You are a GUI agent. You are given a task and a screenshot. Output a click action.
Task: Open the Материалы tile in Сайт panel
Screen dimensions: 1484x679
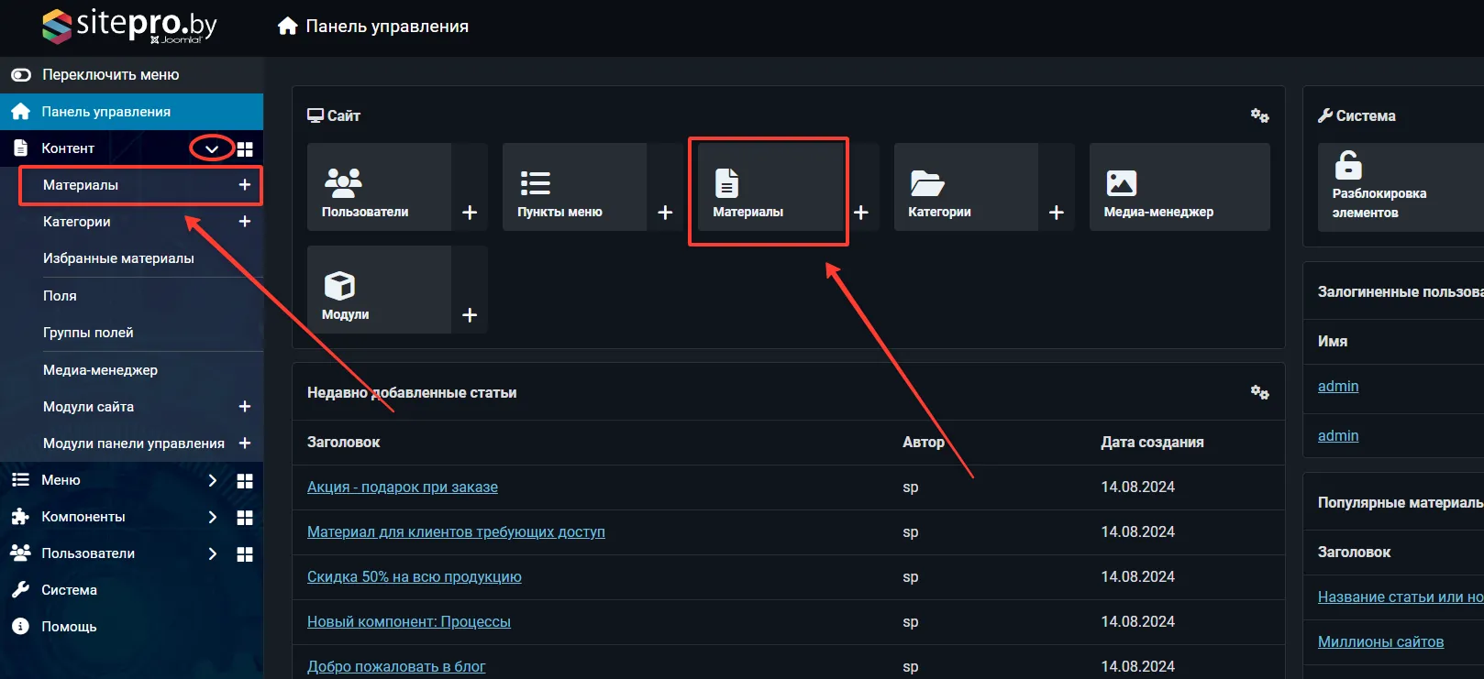[x=768, y=189]
